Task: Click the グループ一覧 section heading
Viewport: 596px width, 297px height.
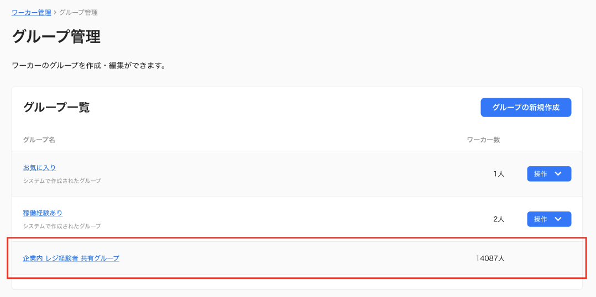Action: [56, 107]
